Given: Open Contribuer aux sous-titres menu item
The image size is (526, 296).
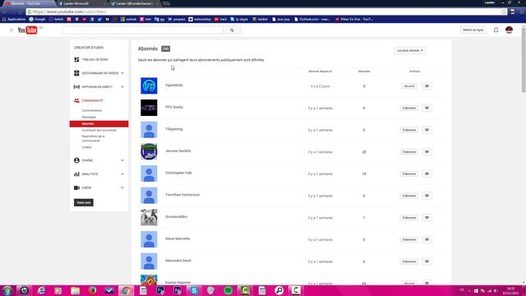Looking at the screenshot, I should pos(99,130).
